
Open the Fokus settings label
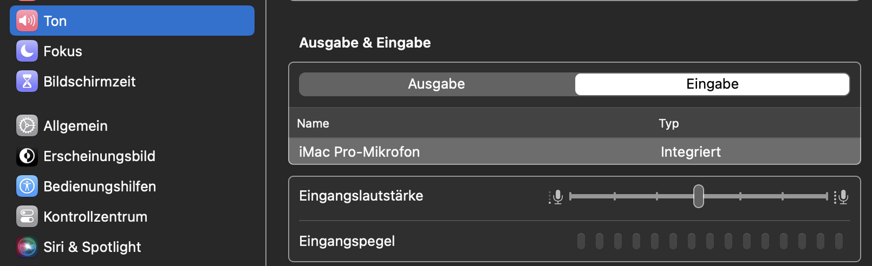[x=63, y=51]
